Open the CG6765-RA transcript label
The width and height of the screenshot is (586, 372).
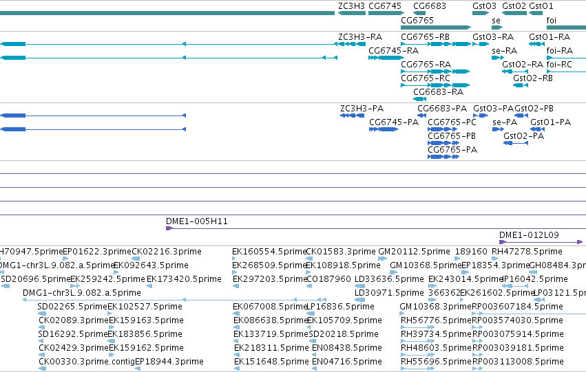[x=426, y=65]
